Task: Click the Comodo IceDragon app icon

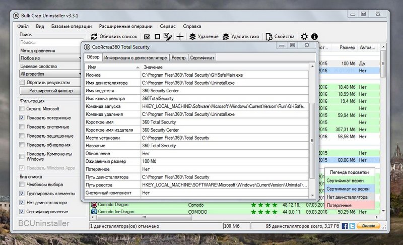Action: 94,212
